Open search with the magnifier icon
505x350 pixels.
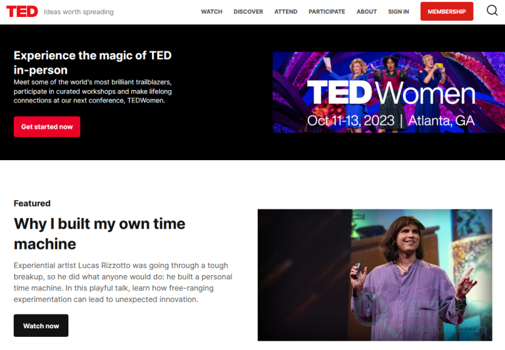click(x=492, y=11)
